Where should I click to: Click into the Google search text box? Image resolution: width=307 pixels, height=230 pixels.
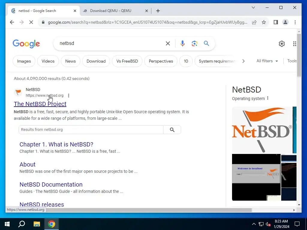click(111, 43)
